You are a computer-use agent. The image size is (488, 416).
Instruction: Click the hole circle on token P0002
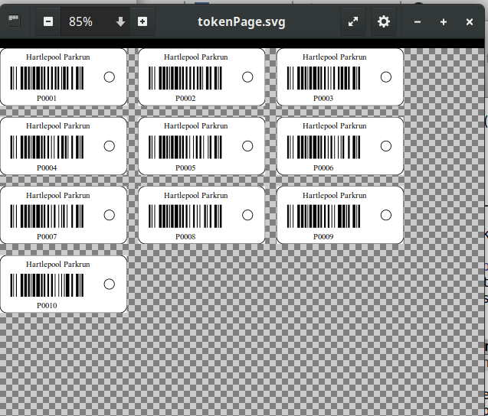coord(247,77)
